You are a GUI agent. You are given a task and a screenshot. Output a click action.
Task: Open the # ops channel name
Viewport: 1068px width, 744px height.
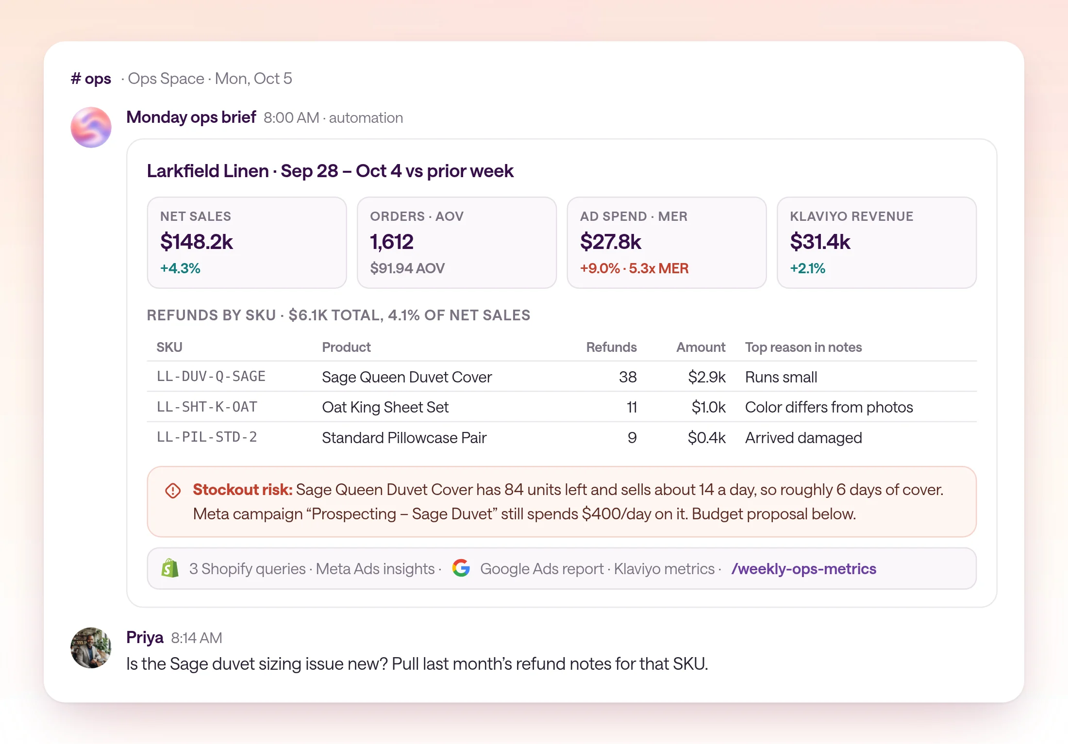tap(91, 78)
